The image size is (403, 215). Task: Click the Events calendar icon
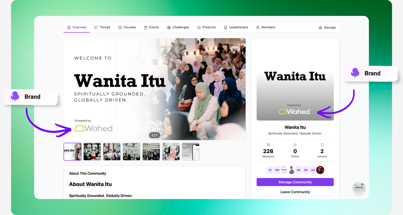pyautogui.click(x=146, y=28)
